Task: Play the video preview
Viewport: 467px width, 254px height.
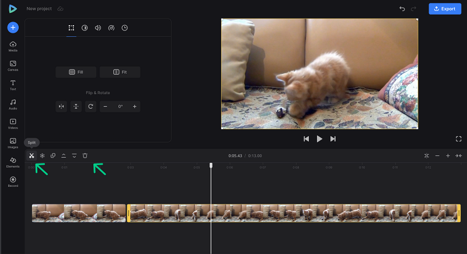Action: tap(319, 139)
